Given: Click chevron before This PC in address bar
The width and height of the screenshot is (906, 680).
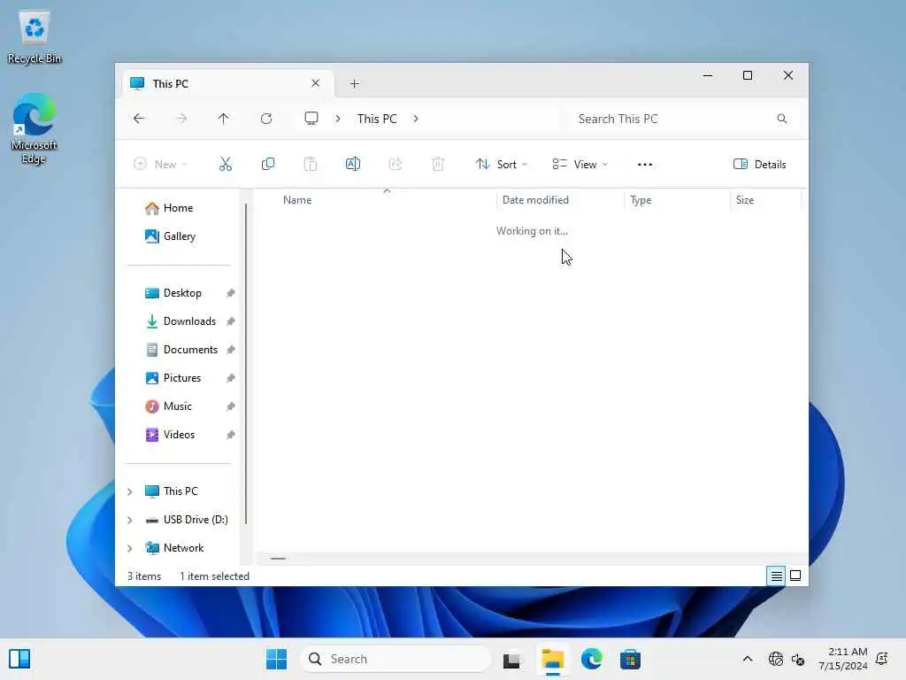Looking at the screenshot, I should point(338,119).
